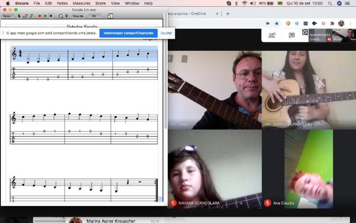Click the battery 96% indicator in menu bar
Screen dimensions: 356x223
(x=266, y=4)
